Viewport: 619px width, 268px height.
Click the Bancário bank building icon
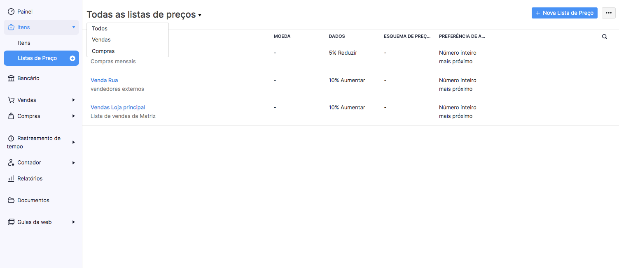click(11, 78)
